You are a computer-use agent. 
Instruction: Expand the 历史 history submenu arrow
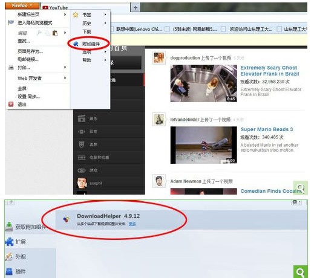[105, 23]
